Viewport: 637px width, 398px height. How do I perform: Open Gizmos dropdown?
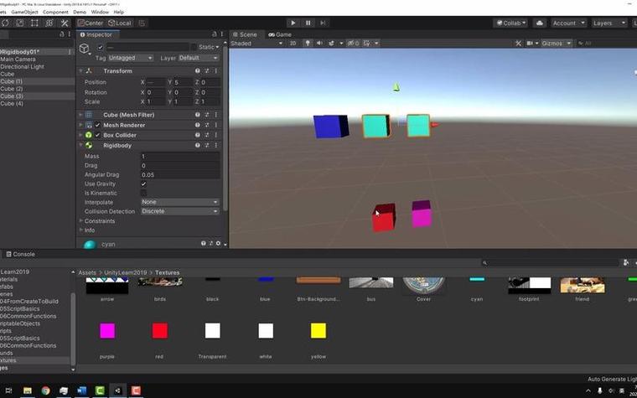(557, 43)
